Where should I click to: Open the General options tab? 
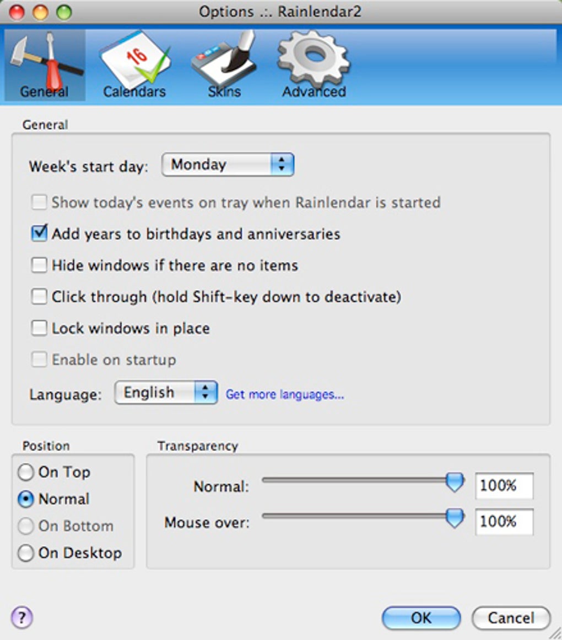pyautogui.click(x=45, y=66)
